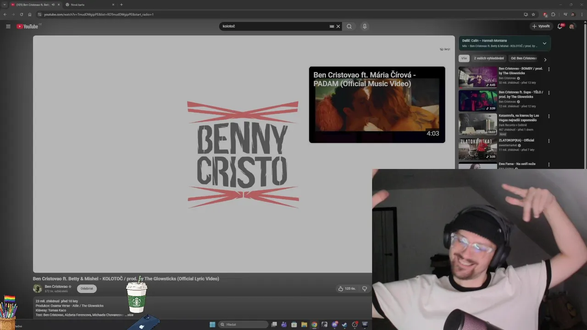Collapse the mix playlist panel chevron
Screen dimensions: 587x330
tap(544, 44)
